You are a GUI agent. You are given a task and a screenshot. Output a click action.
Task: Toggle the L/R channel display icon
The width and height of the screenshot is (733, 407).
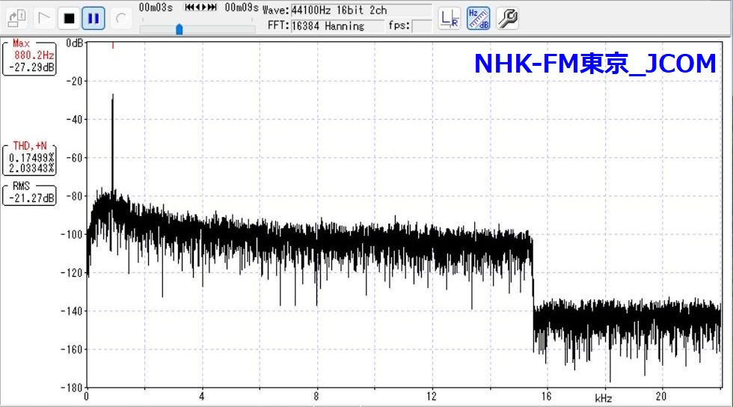tap(450, 18)
